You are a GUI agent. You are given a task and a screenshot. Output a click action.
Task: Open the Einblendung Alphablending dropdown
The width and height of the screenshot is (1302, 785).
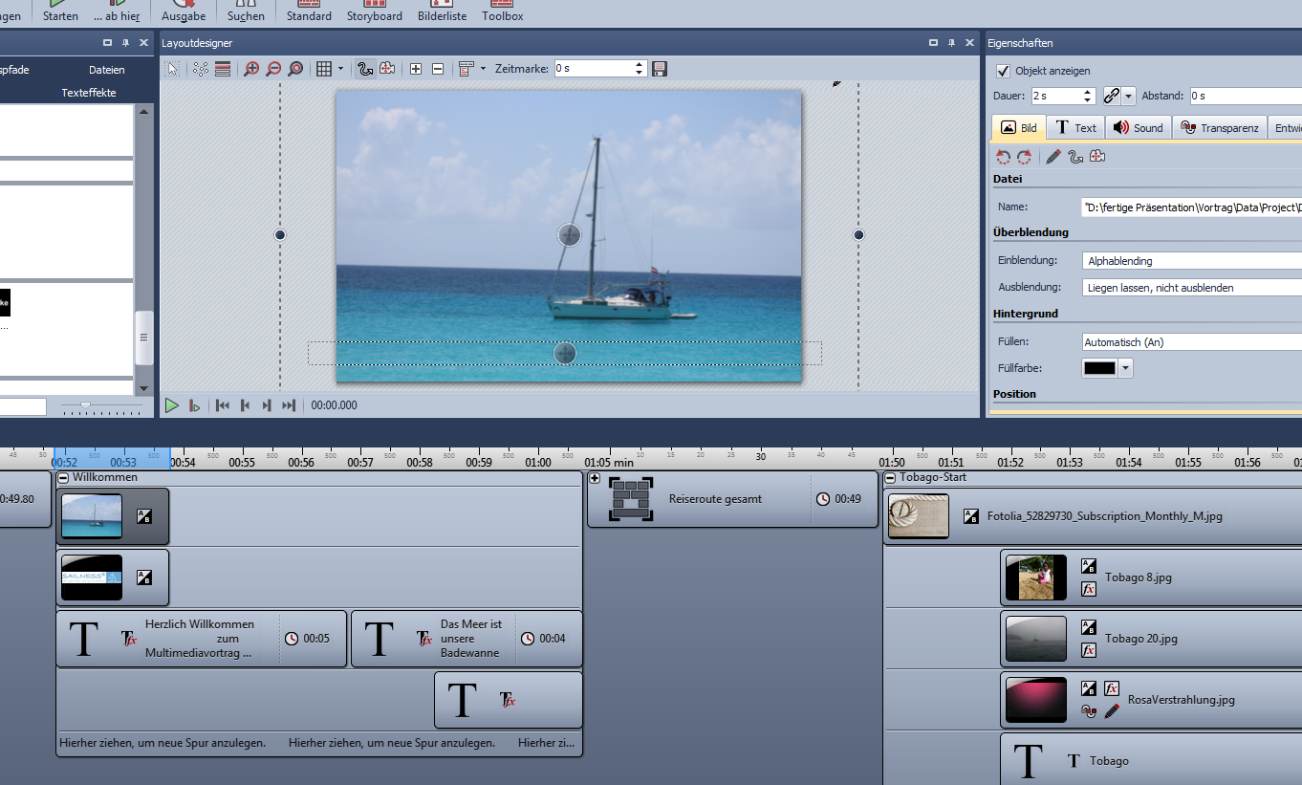[1192, 261]
